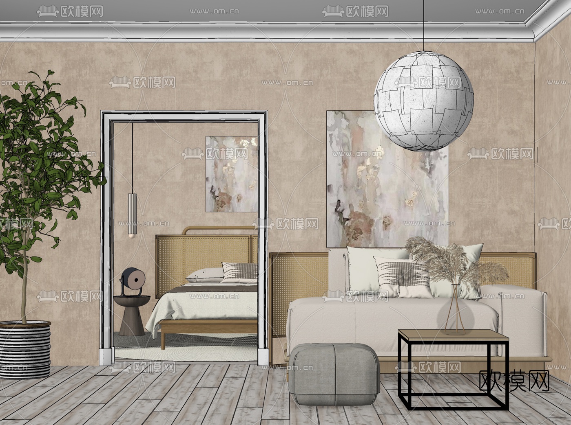This screenshot has width=571, height=425.
Task: Select the smaller painting inside the bedroom
Action: [231, 174]
